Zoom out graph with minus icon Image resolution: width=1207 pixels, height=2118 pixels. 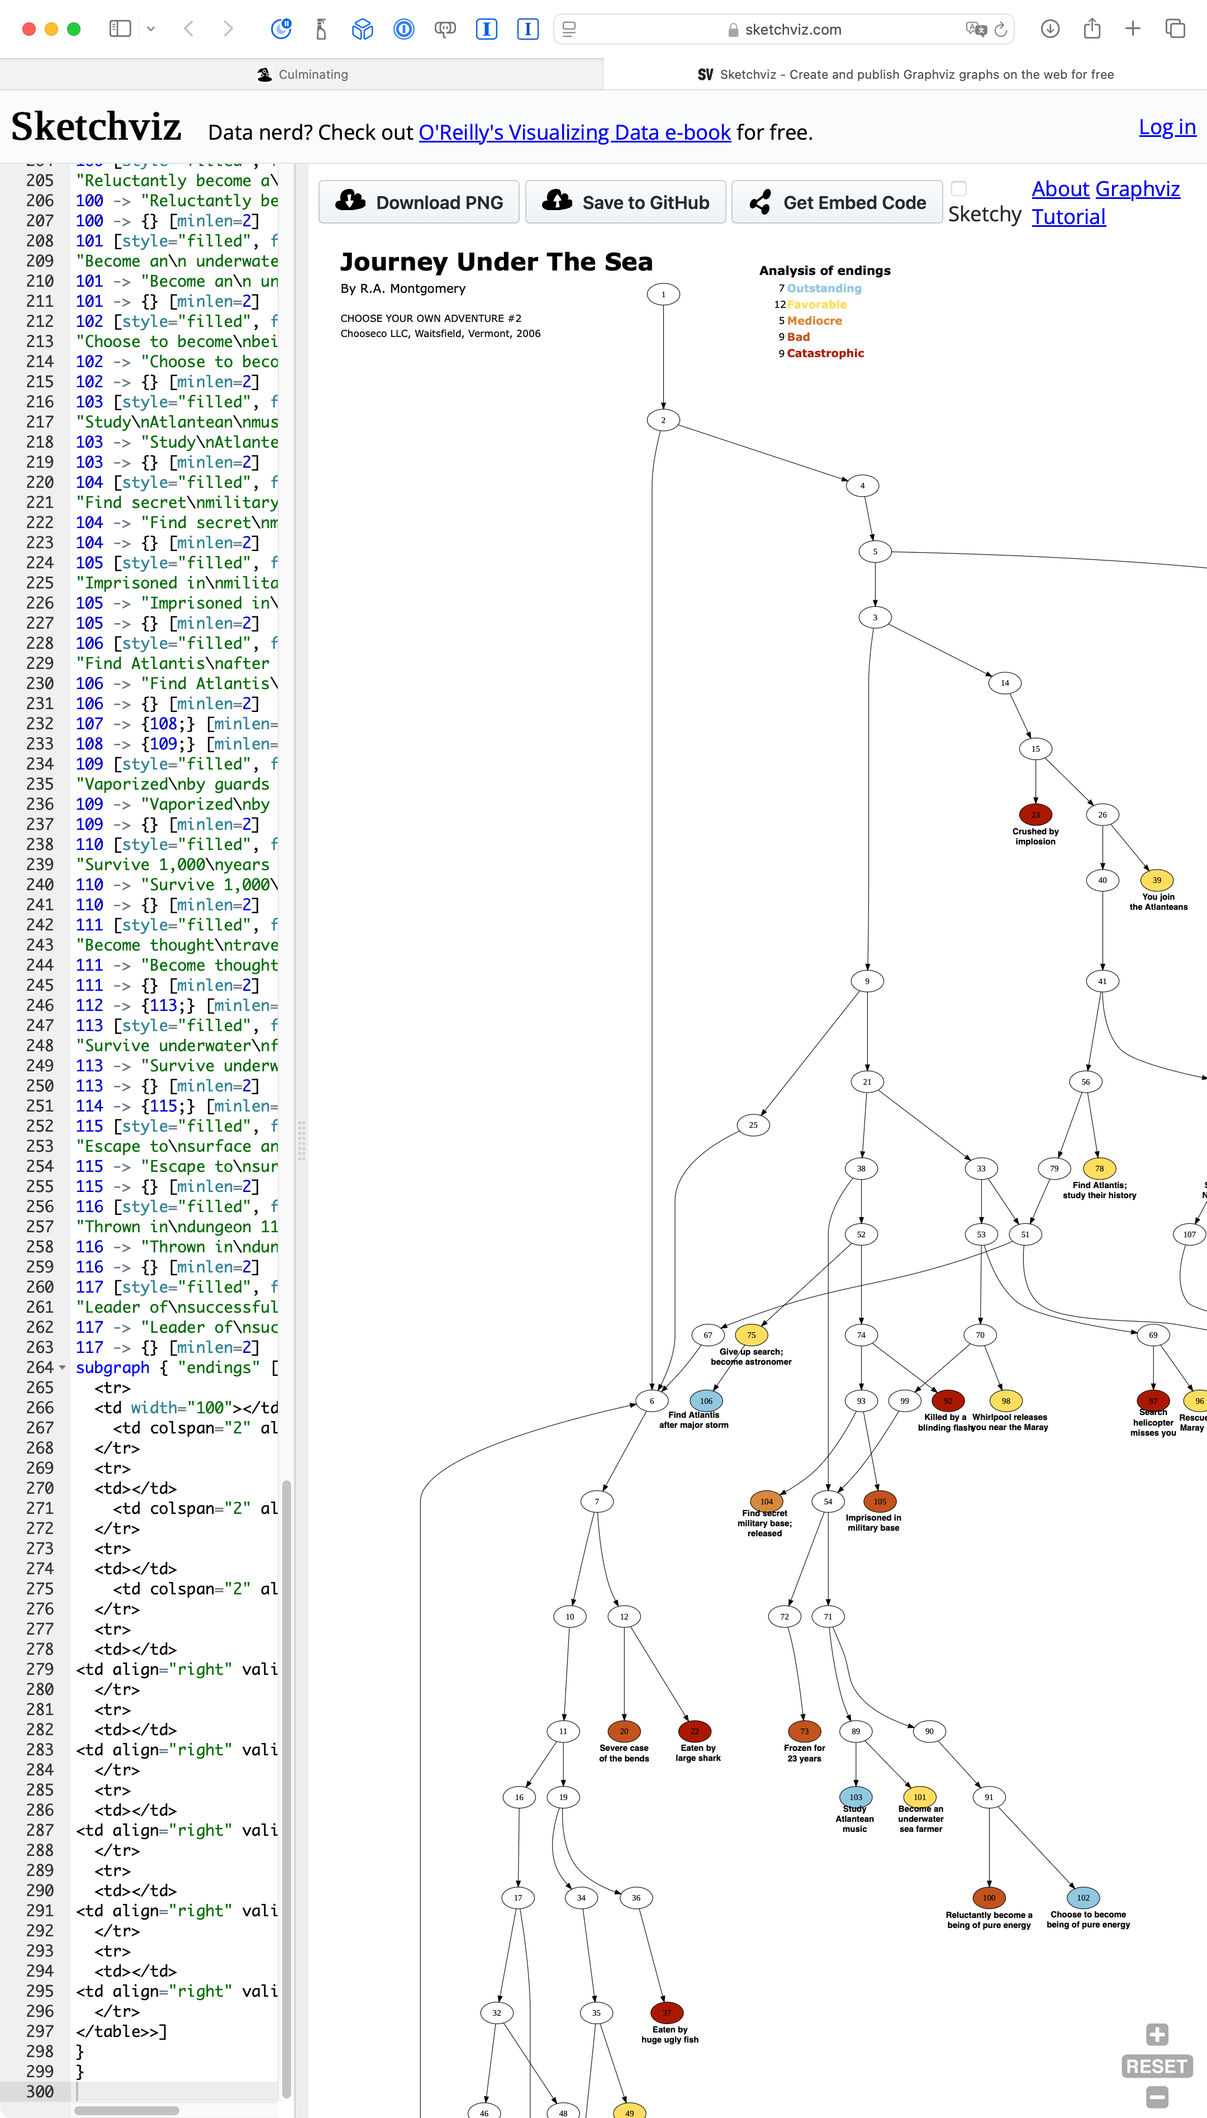click(x=1157, y=2097)
